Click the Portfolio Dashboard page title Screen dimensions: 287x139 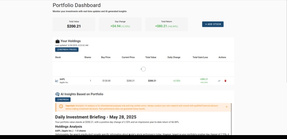(x=77, y=5)
